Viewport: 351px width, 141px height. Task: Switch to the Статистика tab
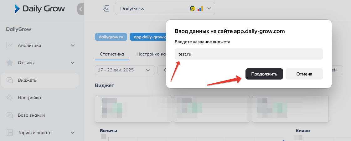point(112,54)
